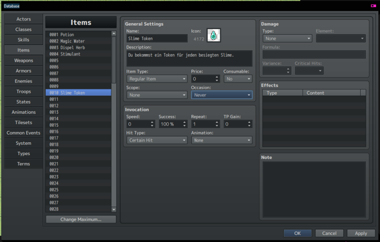Select item slot 0020

coord(79,158)
